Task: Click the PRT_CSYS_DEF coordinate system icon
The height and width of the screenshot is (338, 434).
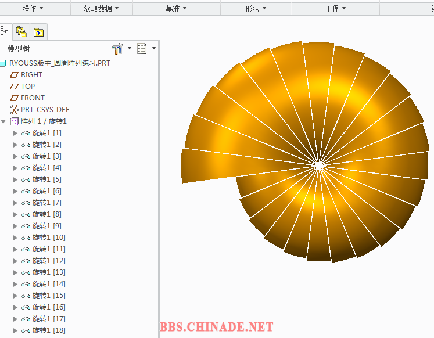Action: coord(15,110)
